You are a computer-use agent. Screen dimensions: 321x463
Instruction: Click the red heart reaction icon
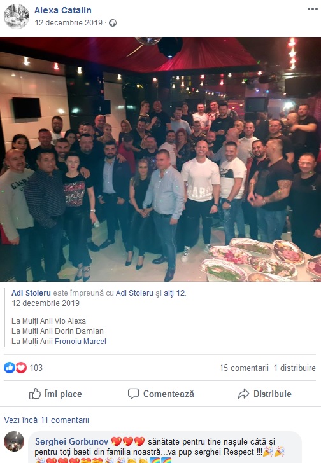tap(21, 368)
